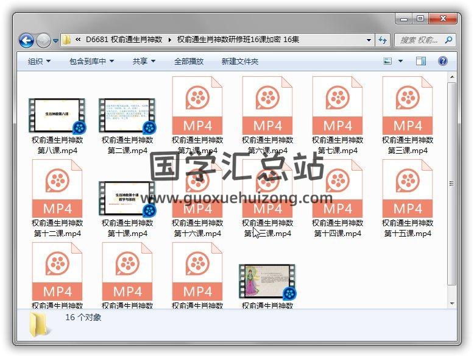Click the folder icon in address bar
The width and height of the screenshot is (474, 358).
tap(66, 40)
